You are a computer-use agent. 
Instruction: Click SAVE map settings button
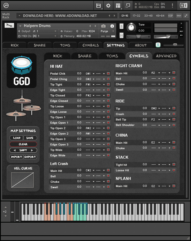pos(30,138)
